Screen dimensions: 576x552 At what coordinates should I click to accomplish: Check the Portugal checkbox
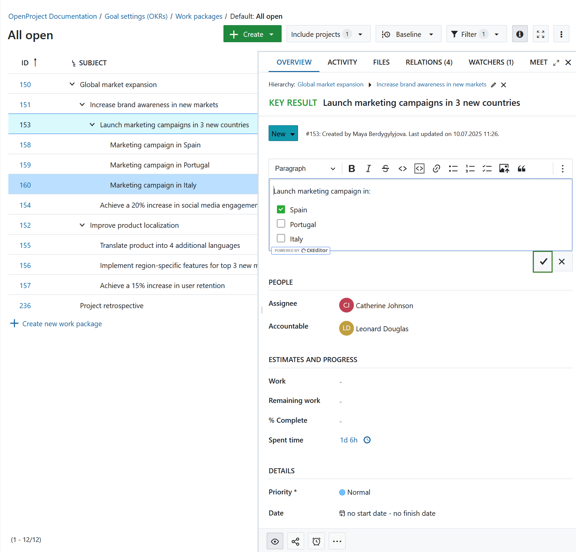281,223
